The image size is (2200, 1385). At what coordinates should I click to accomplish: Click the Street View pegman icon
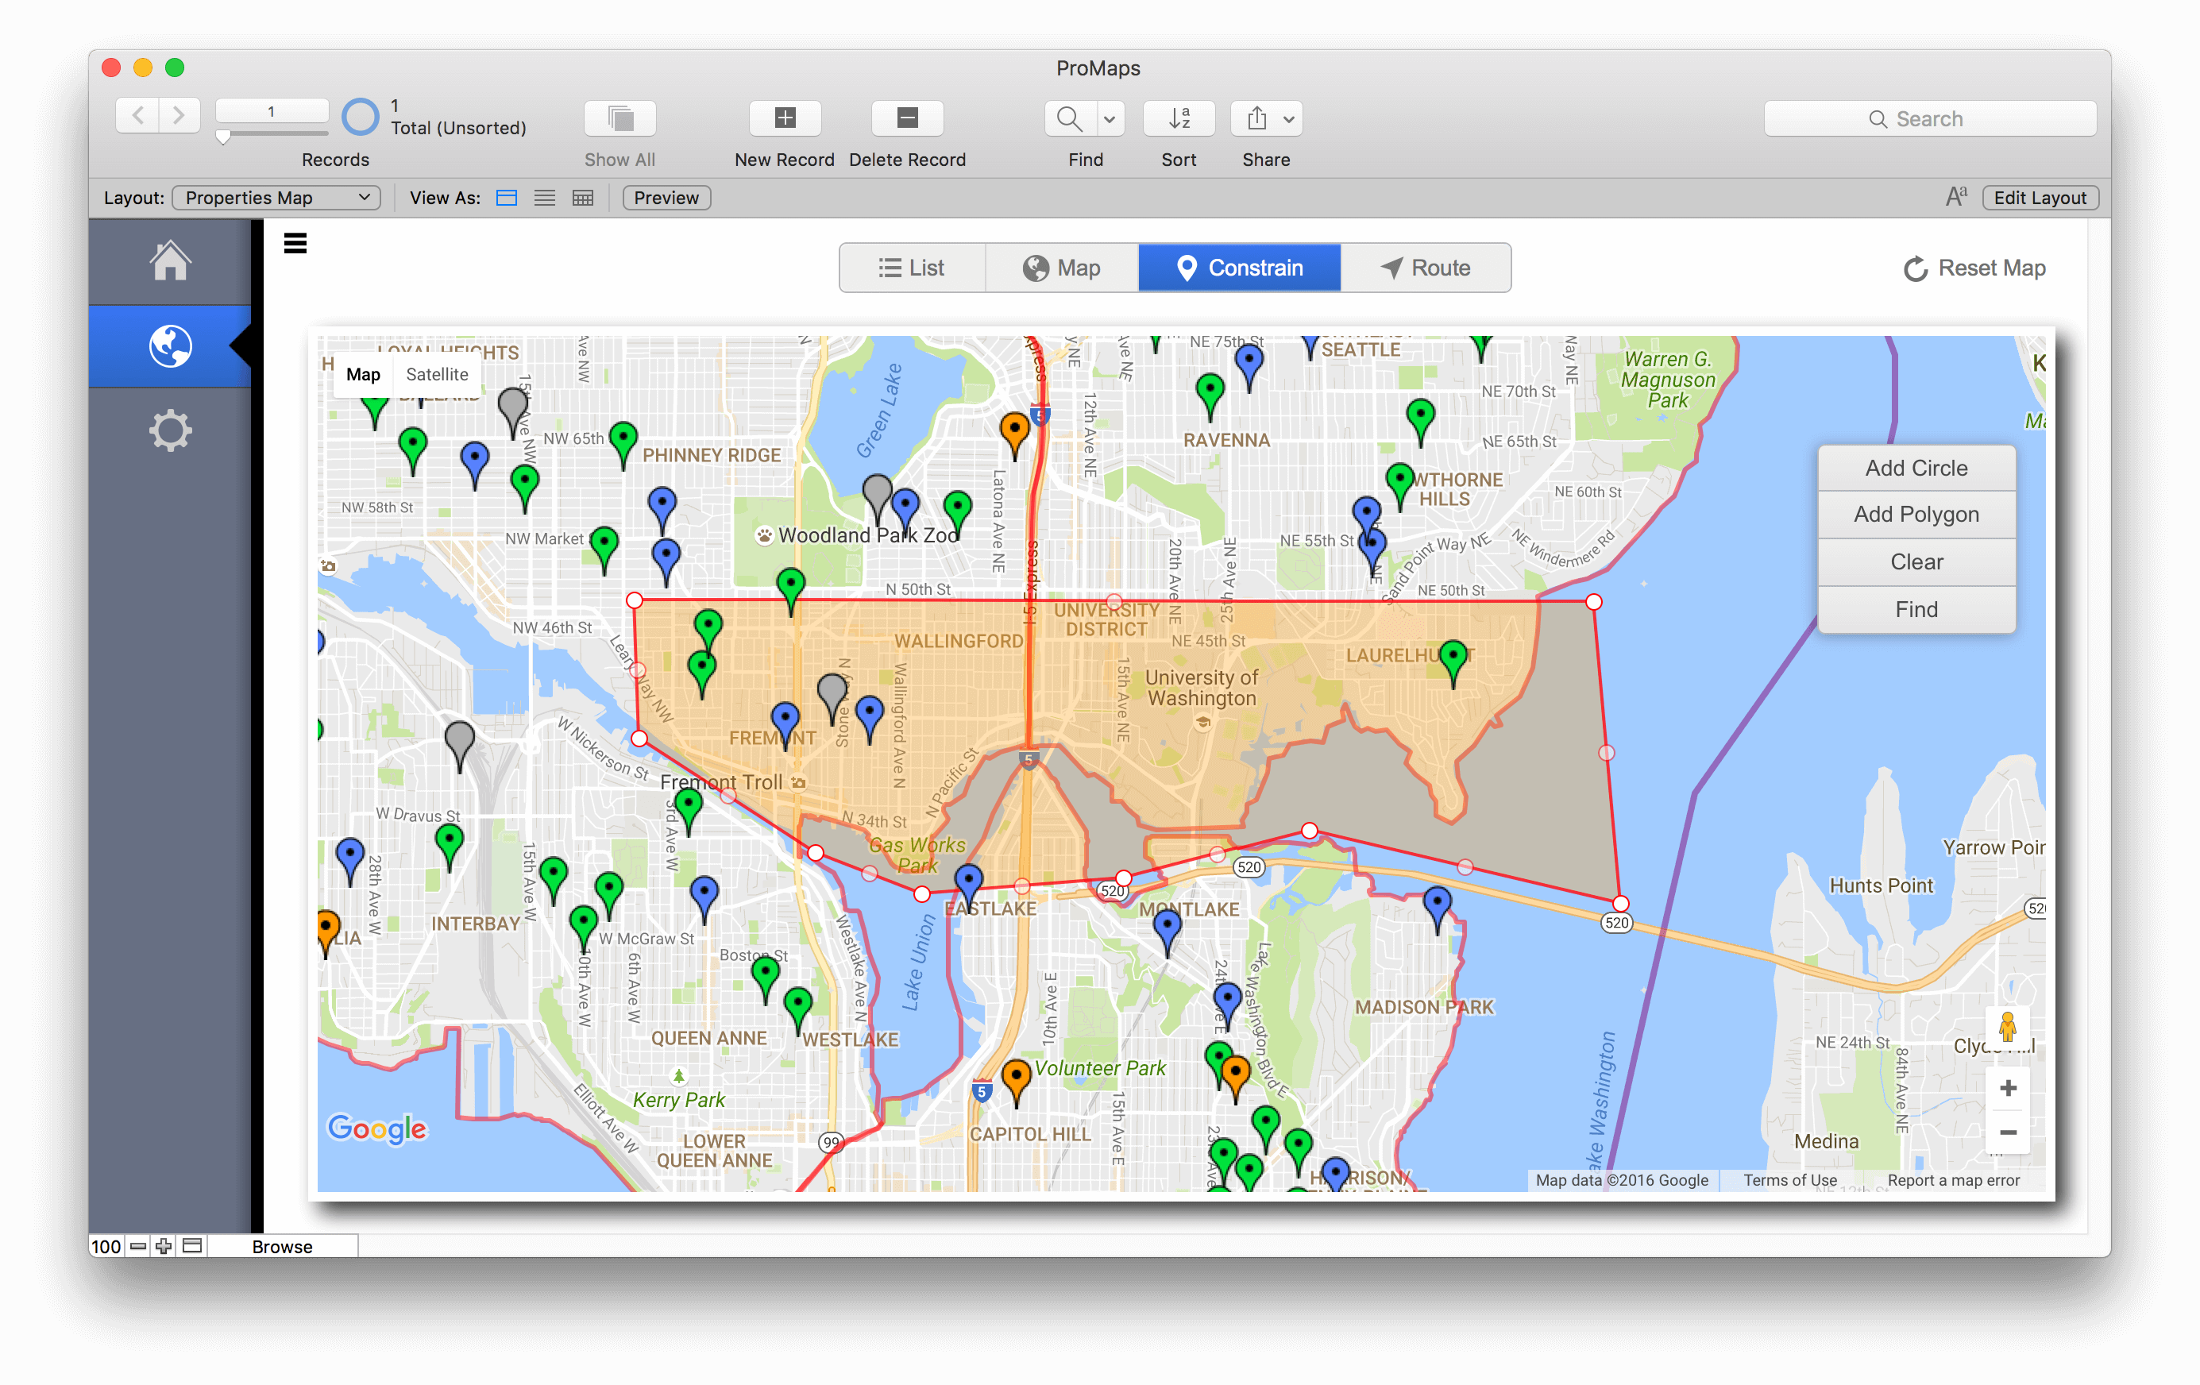tap(2007, 1027)
